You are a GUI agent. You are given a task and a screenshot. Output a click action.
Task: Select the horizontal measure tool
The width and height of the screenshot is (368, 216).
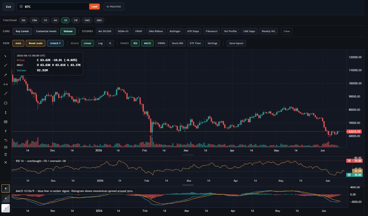point(6,84)
